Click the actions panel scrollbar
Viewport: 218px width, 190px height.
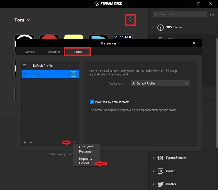[217, 93]
